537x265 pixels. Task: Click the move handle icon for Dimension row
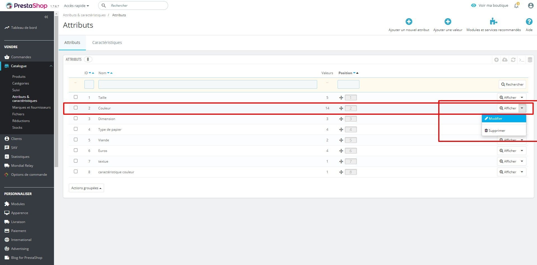tap(341, 119)
